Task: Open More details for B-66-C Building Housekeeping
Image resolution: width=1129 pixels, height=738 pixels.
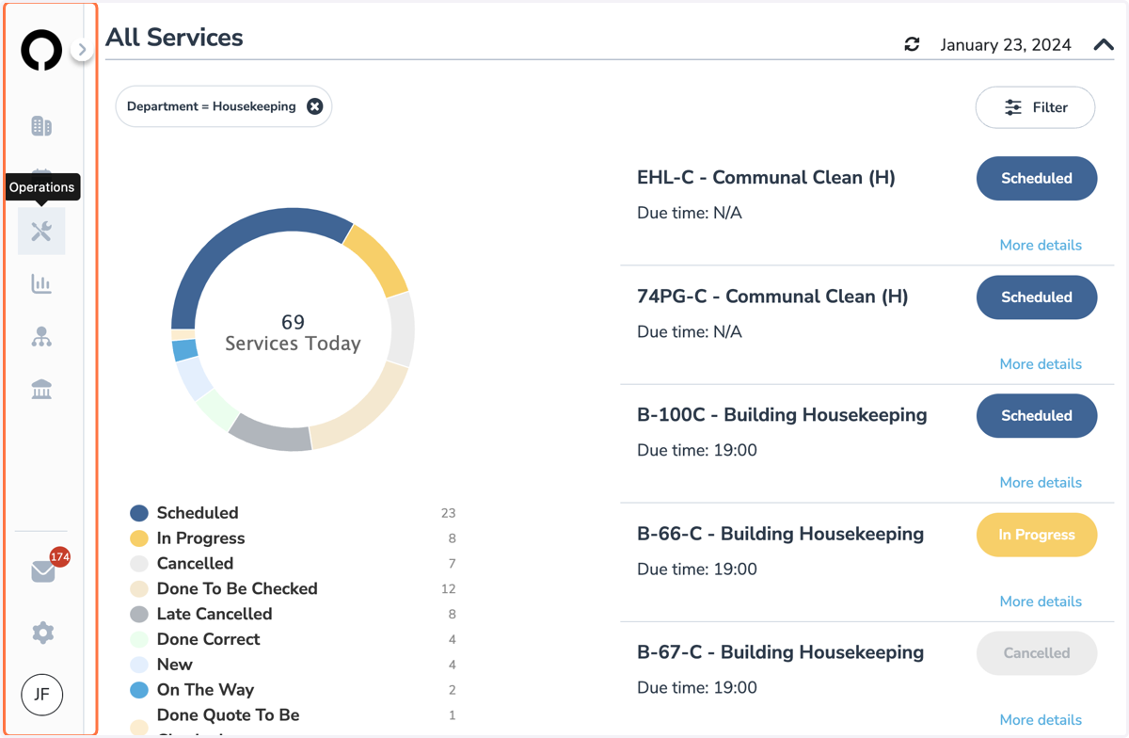Action: pyautogui.click(x=1041, y=601)
